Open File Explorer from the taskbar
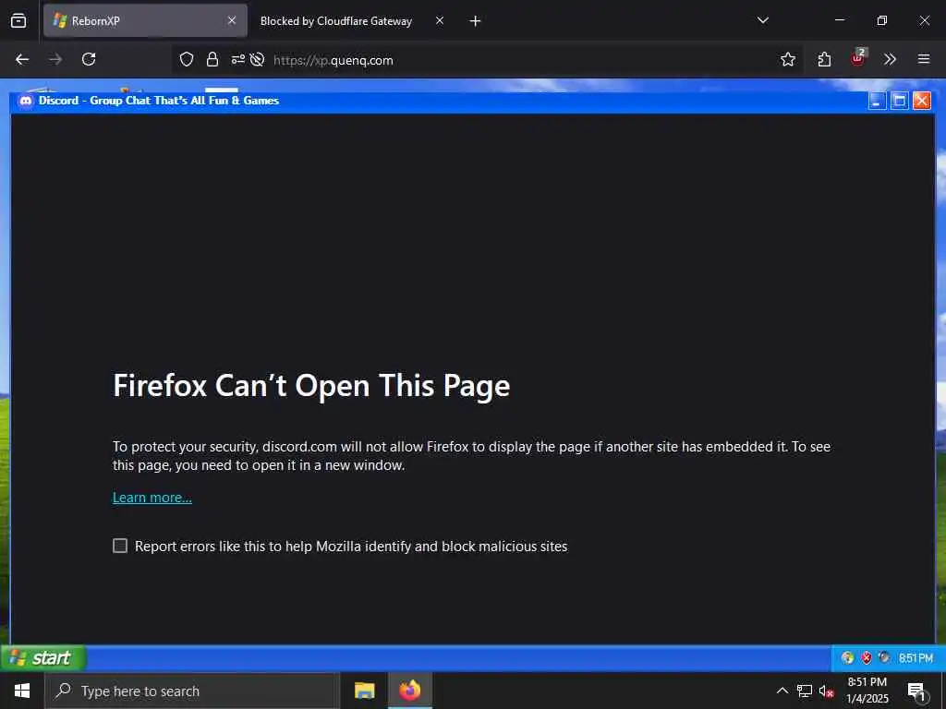 click(x=364, y=691)
